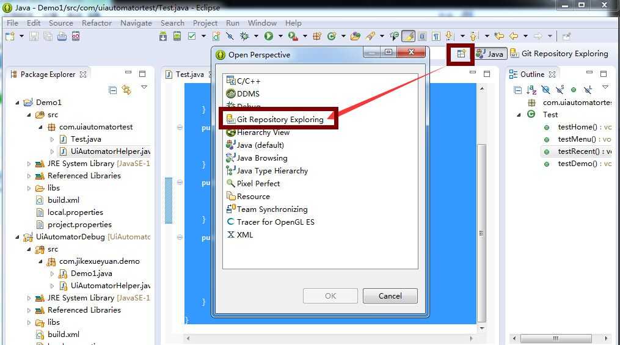Toggle Hide Local Types in Outline

click(588, 90)
